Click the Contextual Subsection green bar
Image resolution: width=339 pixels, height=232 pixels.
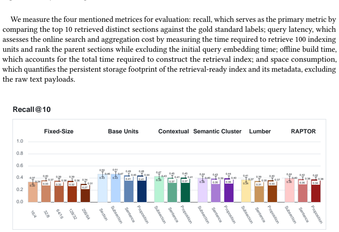tap(159, 189)
